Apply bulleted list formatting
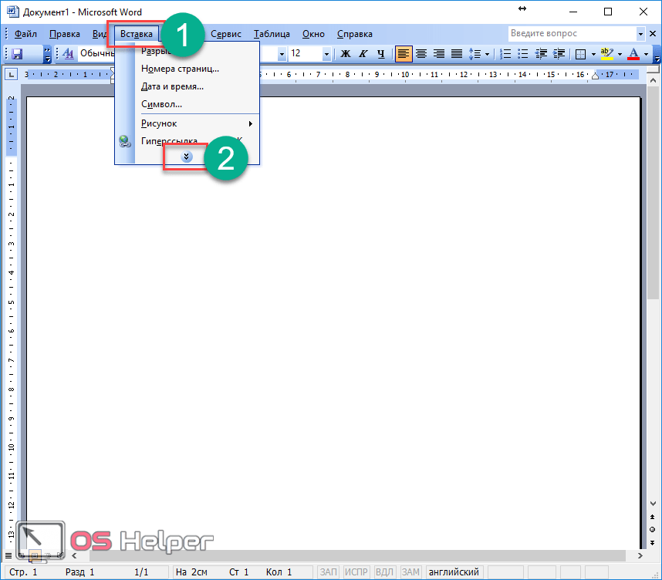This screenshot has width=662, height=580. tap(523, 54)
